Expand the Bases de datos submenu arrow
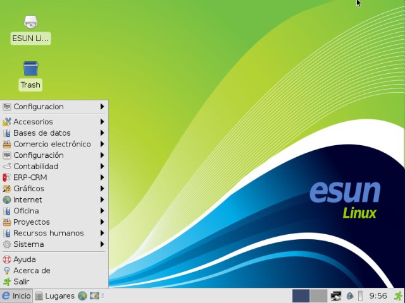Image resolution: width=405 pixels, height=303 pixels. click(103, 133)
